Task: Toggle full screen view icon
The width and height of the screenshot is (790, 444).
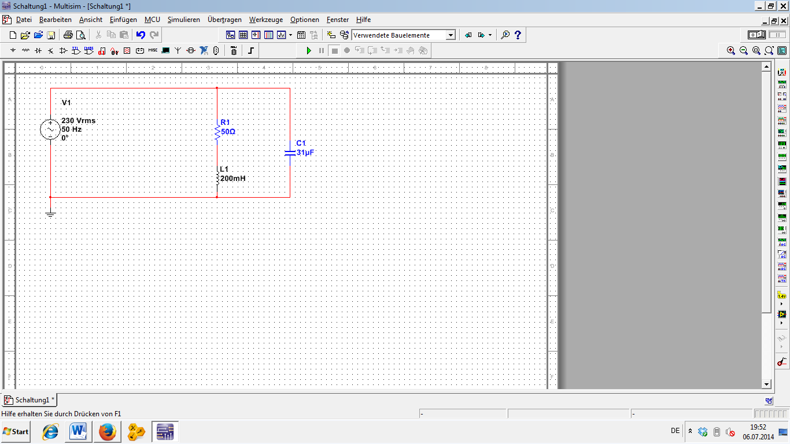Action: (x=782, y=51)
